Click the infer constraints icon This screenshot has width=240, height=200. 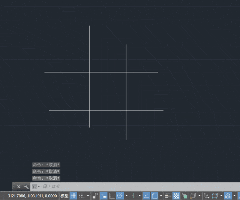pyautogui.click(x=96, y=196)
